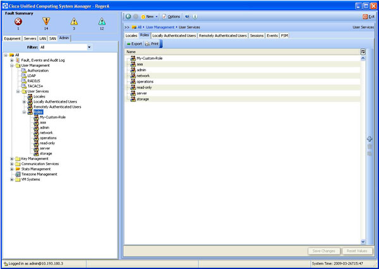Open the RADIUS tree node
The image size is (379, 269).
pos(31,81)
